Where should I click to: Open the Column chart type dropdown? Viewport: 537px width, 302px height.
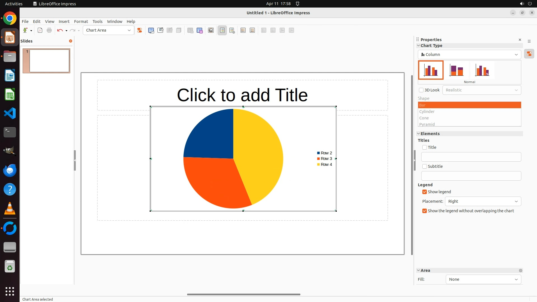click(x=469, y=55)
